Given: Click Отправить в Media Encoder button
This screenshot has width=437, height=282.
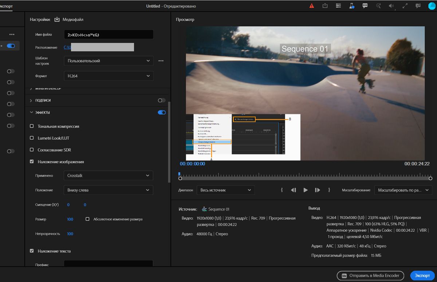Looking at the screenshot, I should (370, 275).
